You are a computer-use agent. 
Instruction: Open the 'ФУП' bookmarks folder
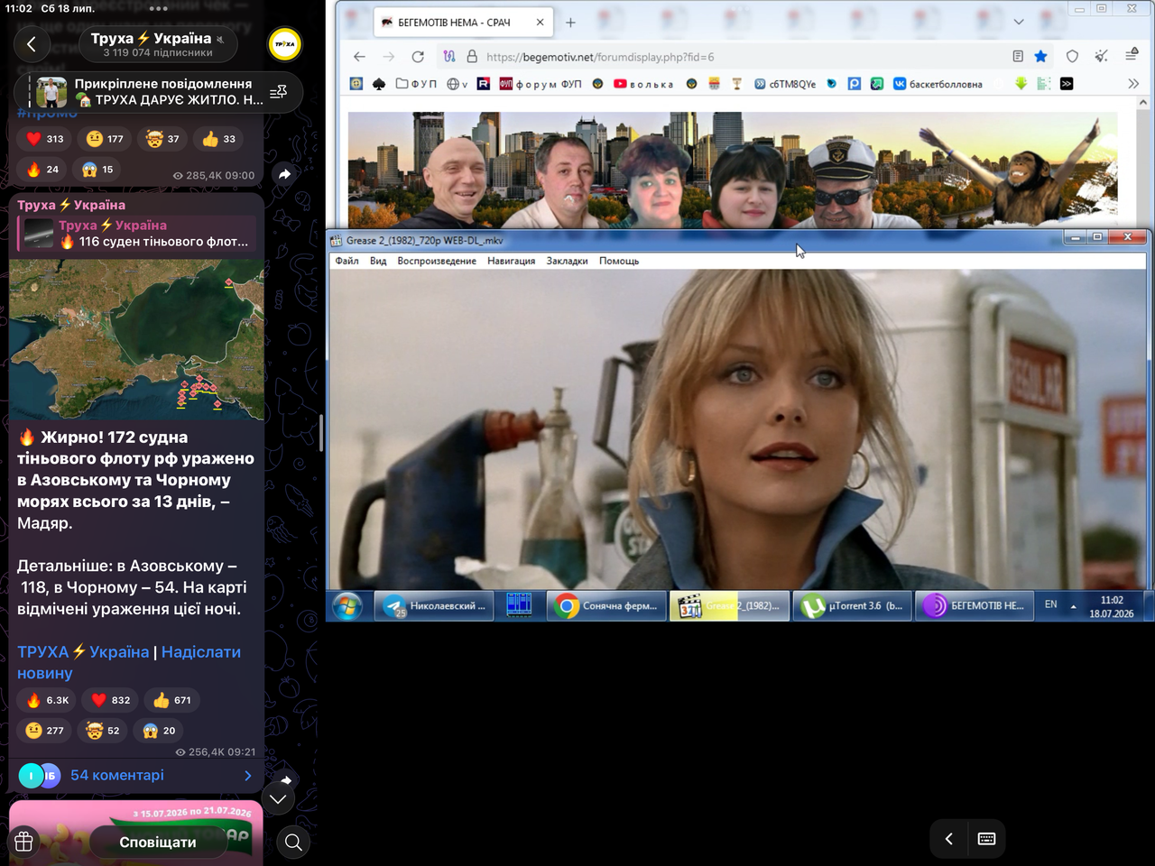[416, 84]
